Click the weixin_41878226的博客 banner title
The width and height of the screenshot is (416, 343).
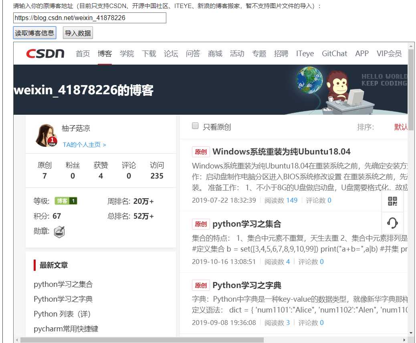pyautogui.click(x=84, y=90)
